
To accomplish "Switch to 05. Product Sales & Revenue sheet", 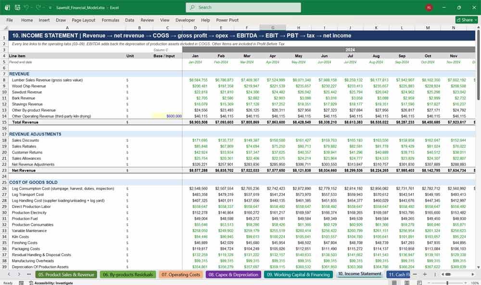I will pyautogui.click(x=66, y=274).
